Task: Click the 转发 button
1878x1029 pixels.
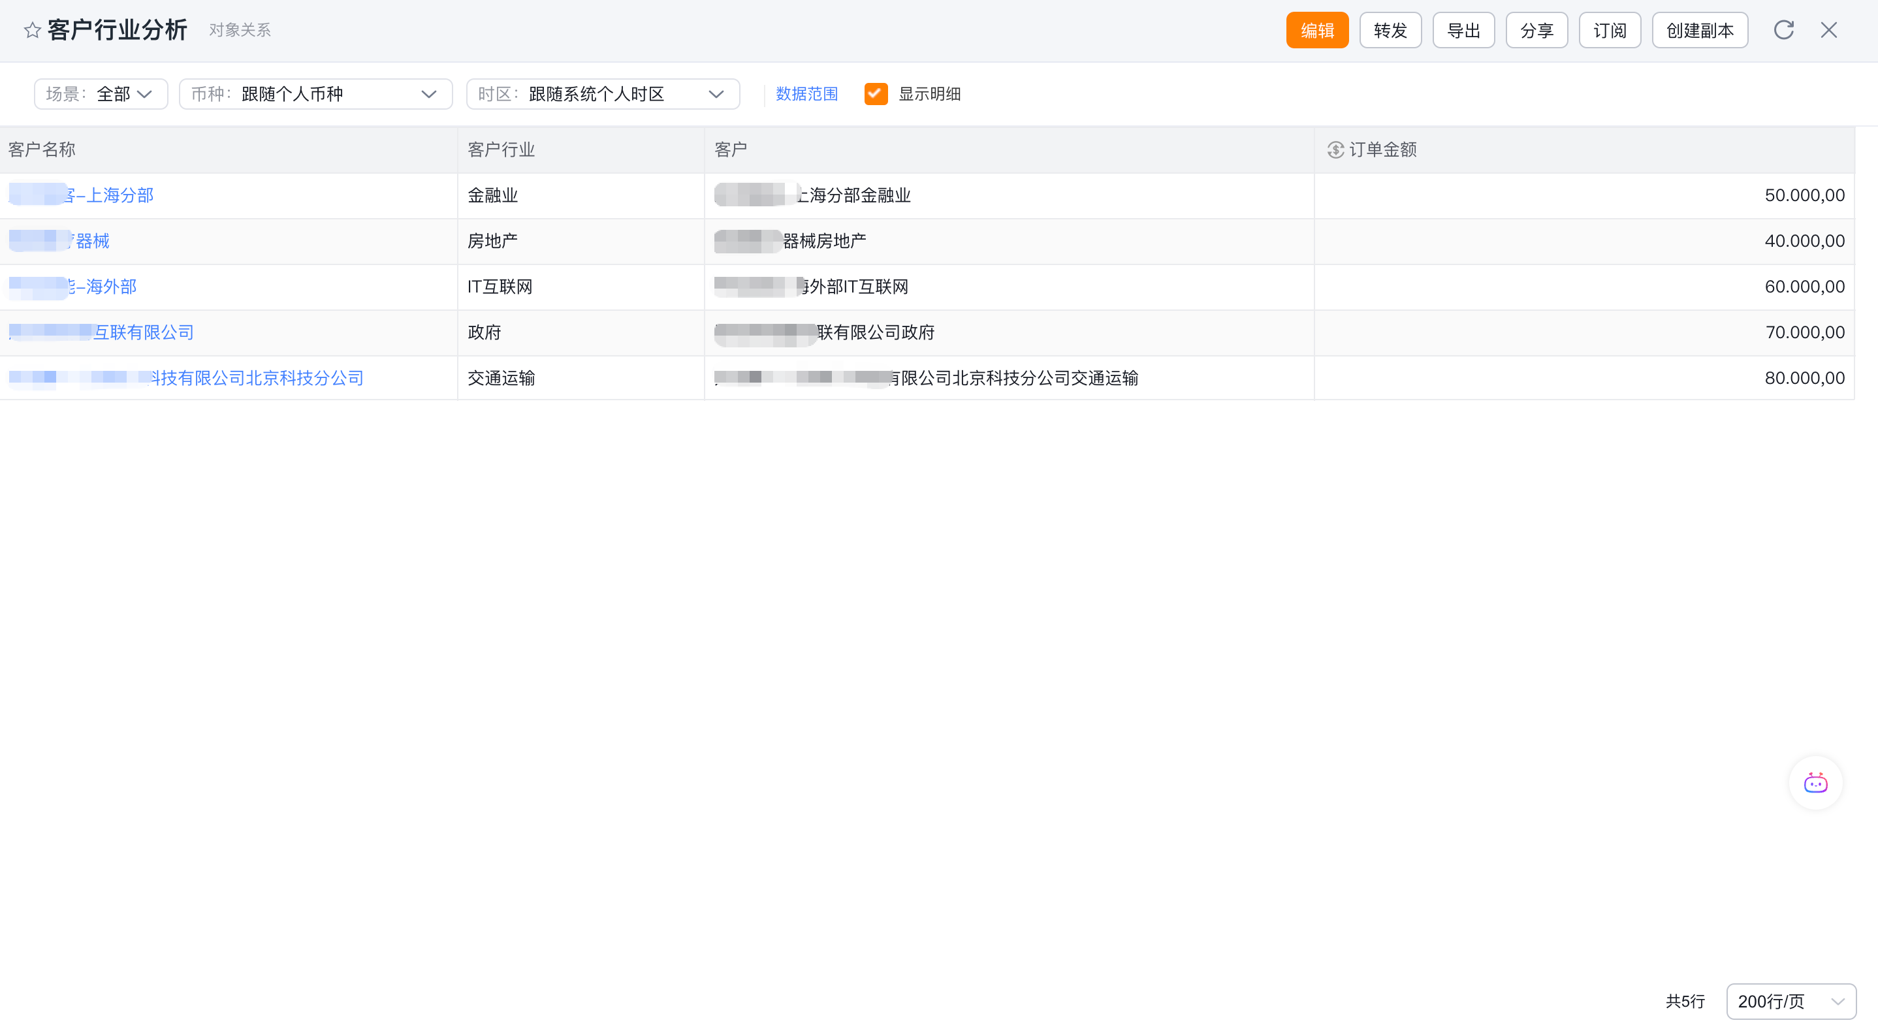Action: coord(1390,30)
